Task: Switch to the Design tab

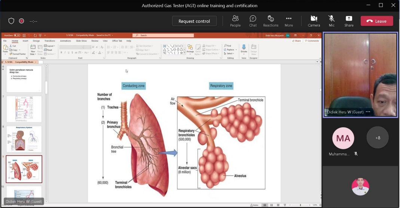Action: click(x=36, y=41)
